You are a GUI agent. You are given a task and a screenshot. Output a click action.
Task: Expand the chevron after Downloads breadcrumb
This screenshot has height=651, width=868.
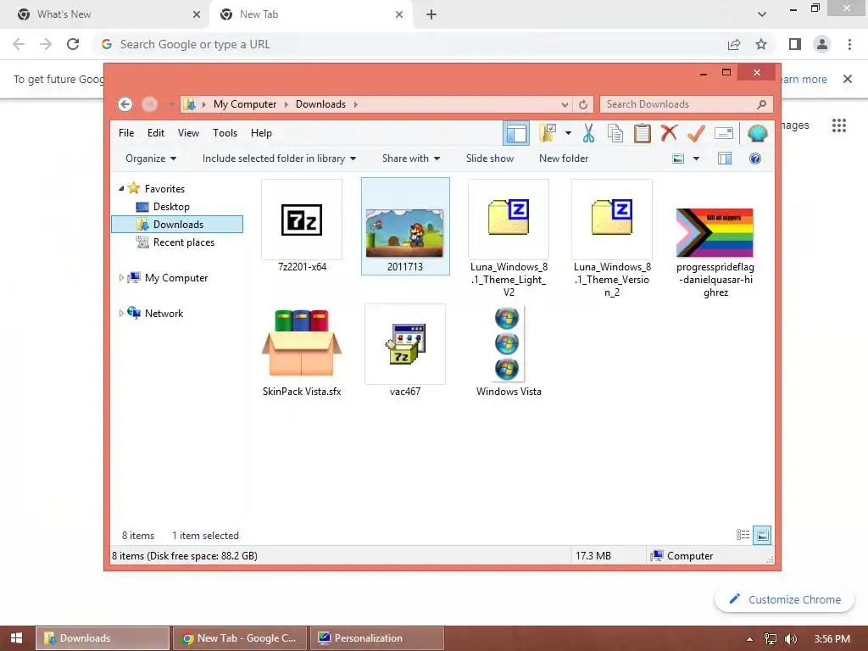355,104
